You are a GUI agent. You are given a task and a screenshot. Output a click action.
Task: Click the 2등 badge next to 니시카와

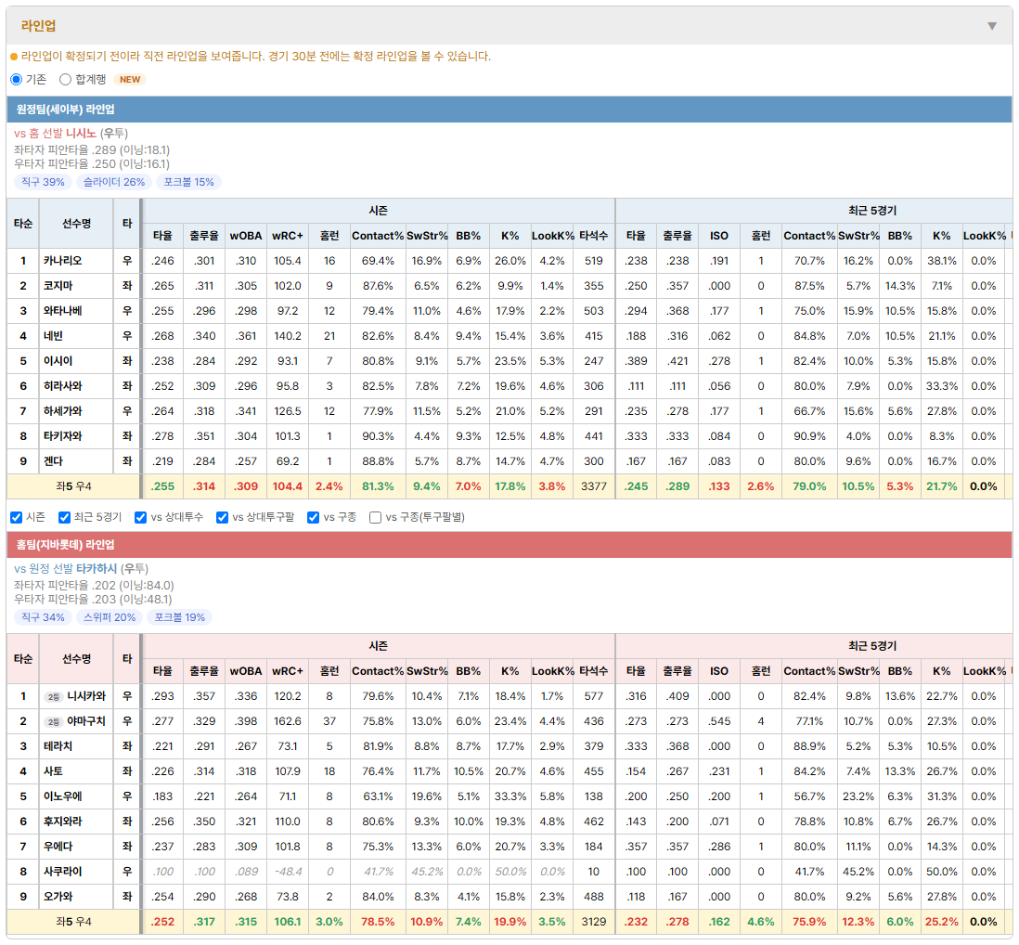tap(53, 697)
